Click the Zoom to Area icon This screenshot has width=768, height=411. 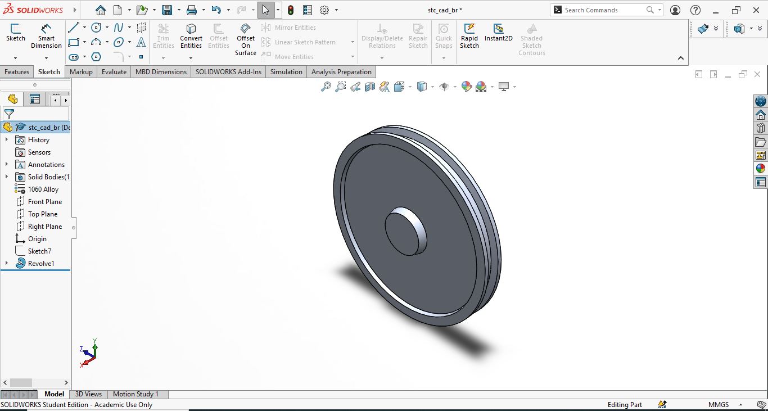coord(341,87)
